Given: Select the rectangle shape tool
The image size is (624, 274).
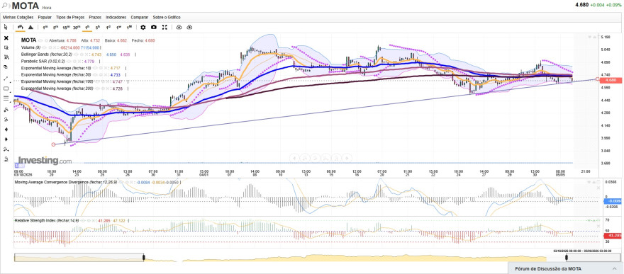Looking at the screenshot, I should 6,89.
